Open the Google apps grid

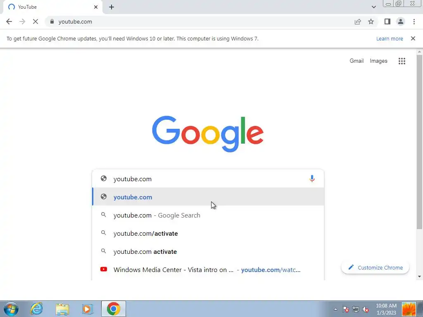click(x=402, y=61)
